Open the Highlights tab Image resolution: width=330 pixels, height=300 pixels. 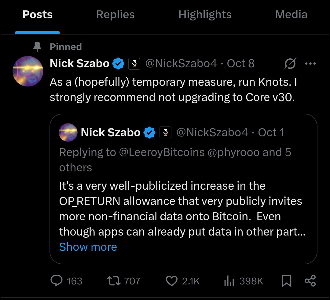[205, 15]
